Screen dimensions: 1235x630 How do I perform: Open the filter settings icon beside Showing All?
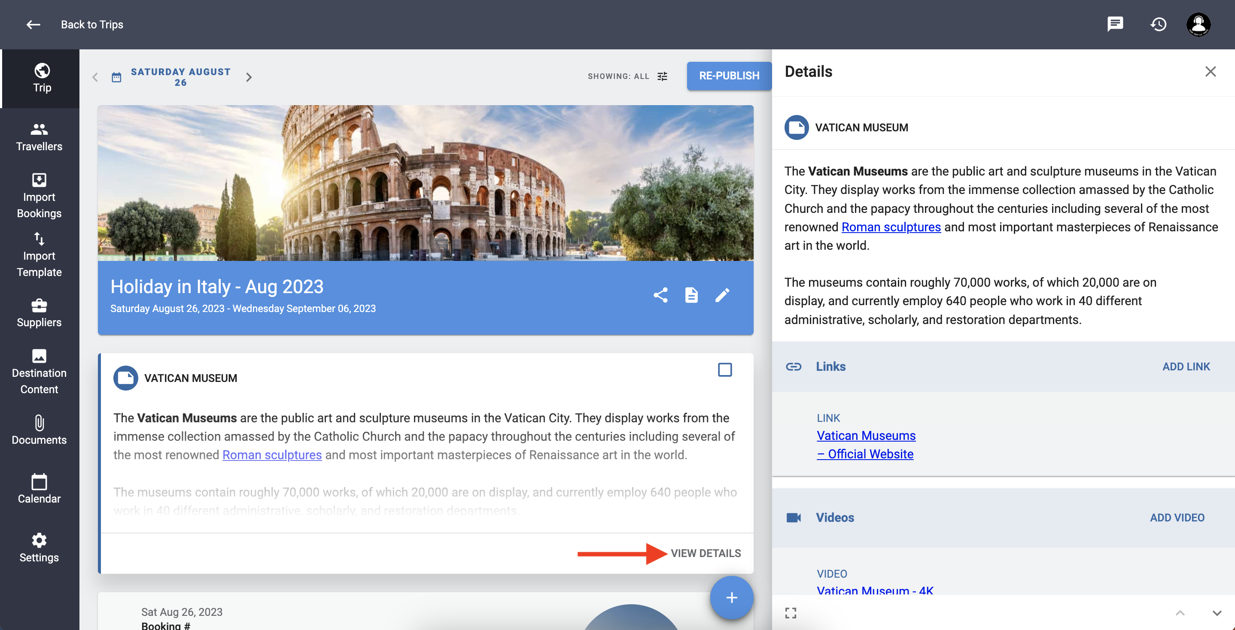pos(662,77)
